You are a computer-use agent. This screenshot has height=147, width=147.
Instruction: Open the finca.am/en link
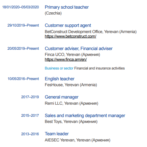pyautogui.click(x=66, y=60)
